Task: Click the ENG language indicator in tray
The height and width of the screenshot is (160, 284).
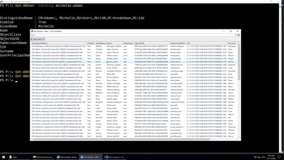Action: click(x=264, y=157)
